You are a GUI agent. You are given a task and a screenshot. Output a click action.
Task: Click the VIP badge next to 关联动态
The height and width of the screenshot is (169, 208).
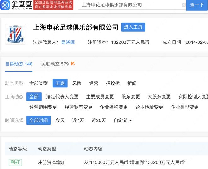coord(73,64)
